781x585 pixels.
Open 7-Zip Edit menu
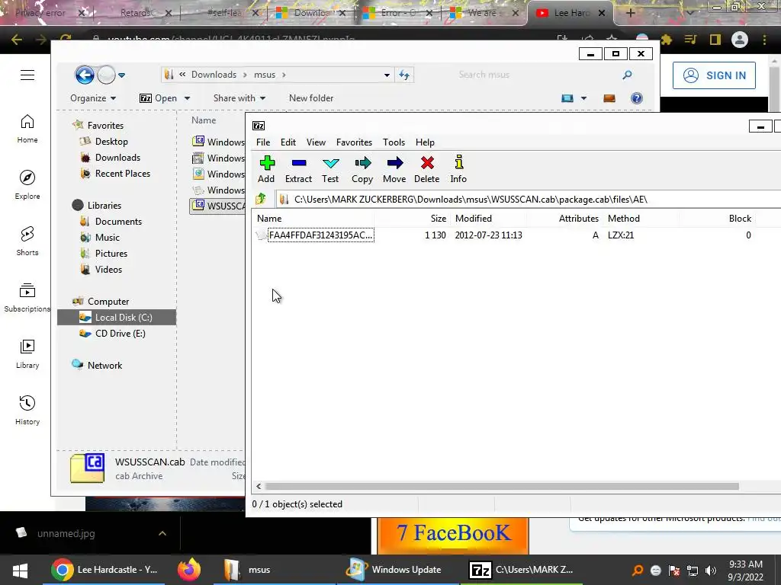(x=288, y=142)
